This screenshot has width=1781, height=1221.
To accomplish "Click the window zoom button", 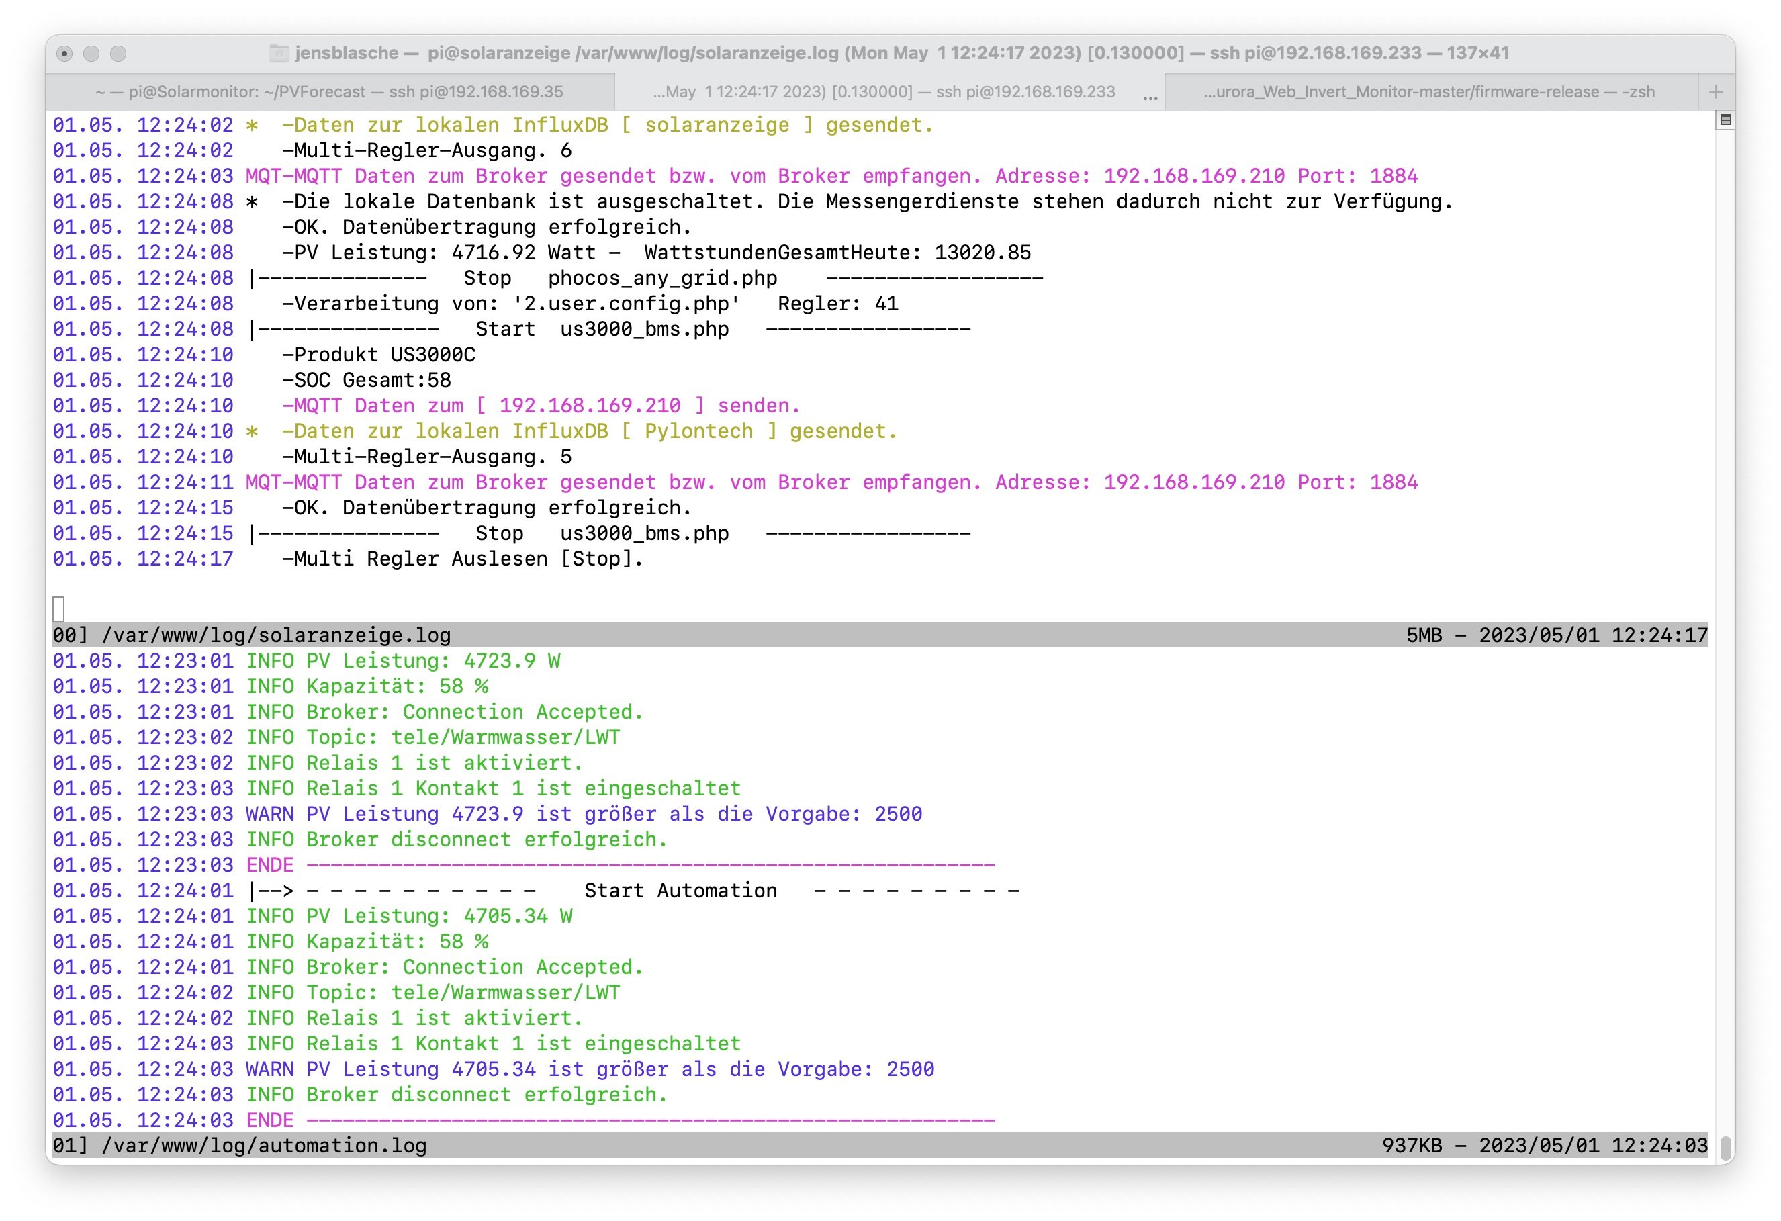I will coord(118,53).
